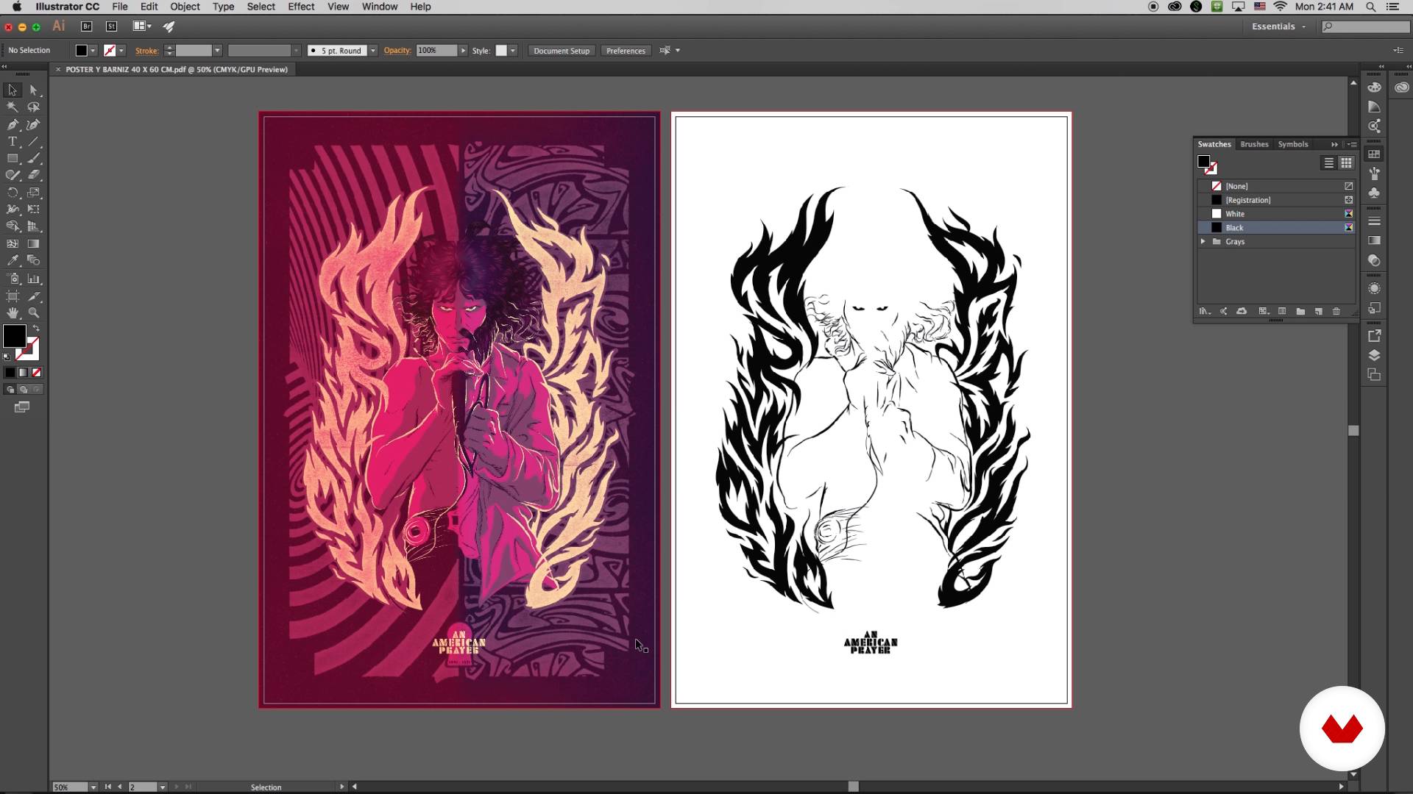Expand the Grays swatch group
This screenshot has height=794, width=1413.
click(1203, 241)
